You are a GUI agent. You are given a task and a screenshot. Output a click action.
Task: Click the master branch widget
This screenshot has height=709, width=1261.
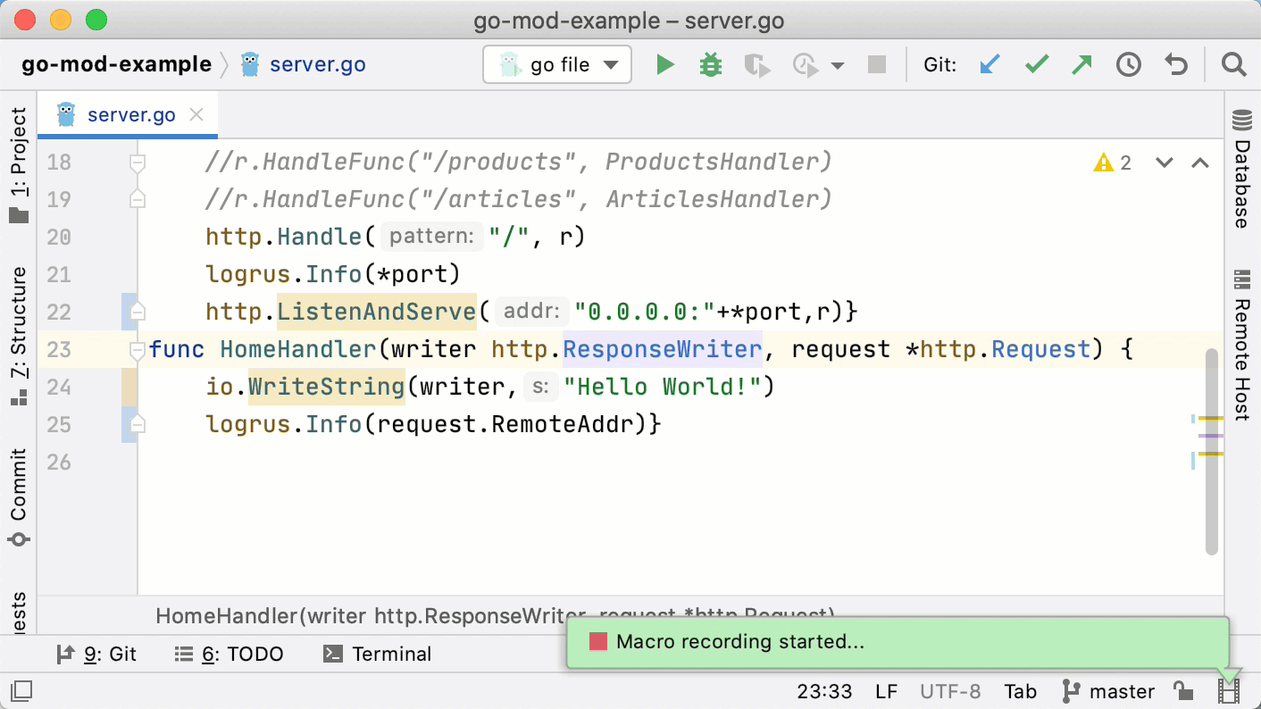pos(1108,691)
